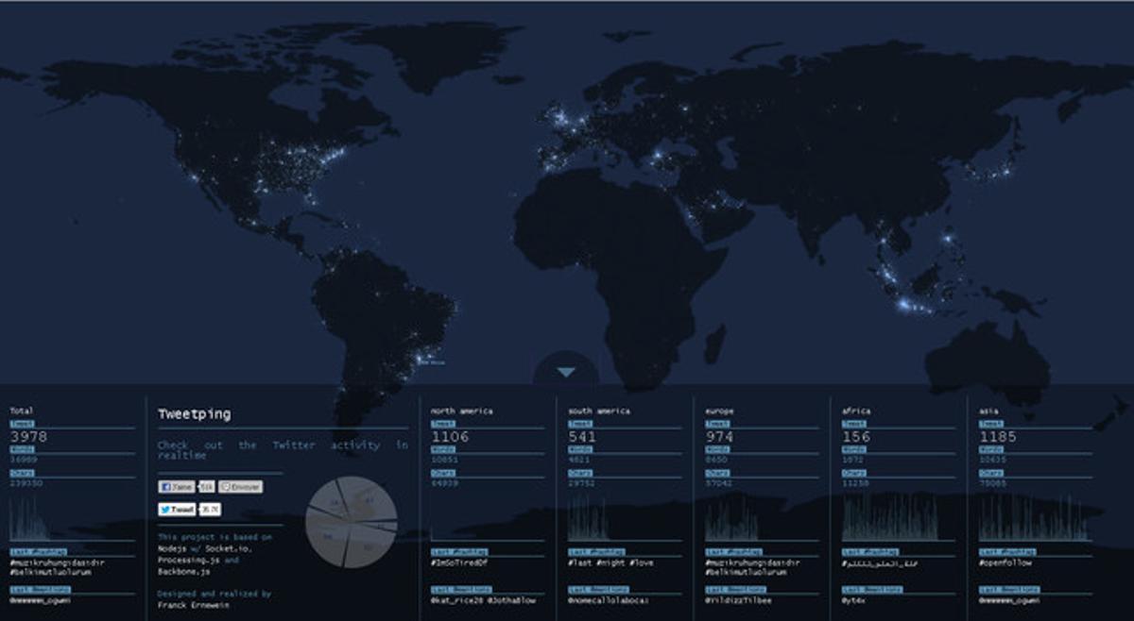Open the @yt4x mention under africa

point(854,599)
